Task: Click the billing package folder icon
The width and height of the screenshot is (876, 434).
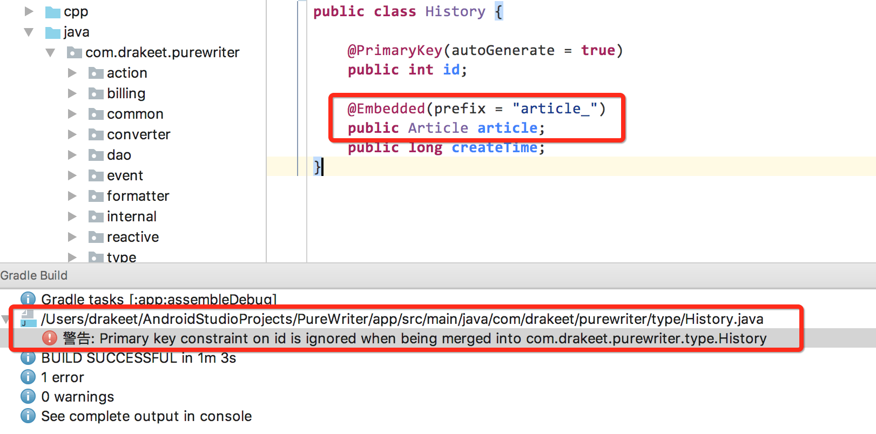Action: coord(96,94)
